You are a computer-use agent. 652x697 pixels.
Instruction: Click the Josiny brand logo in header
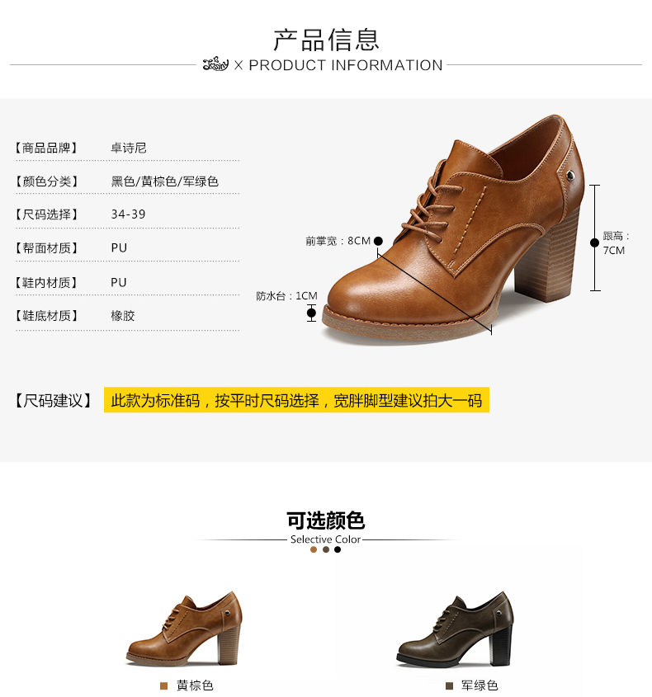(215, 64)
